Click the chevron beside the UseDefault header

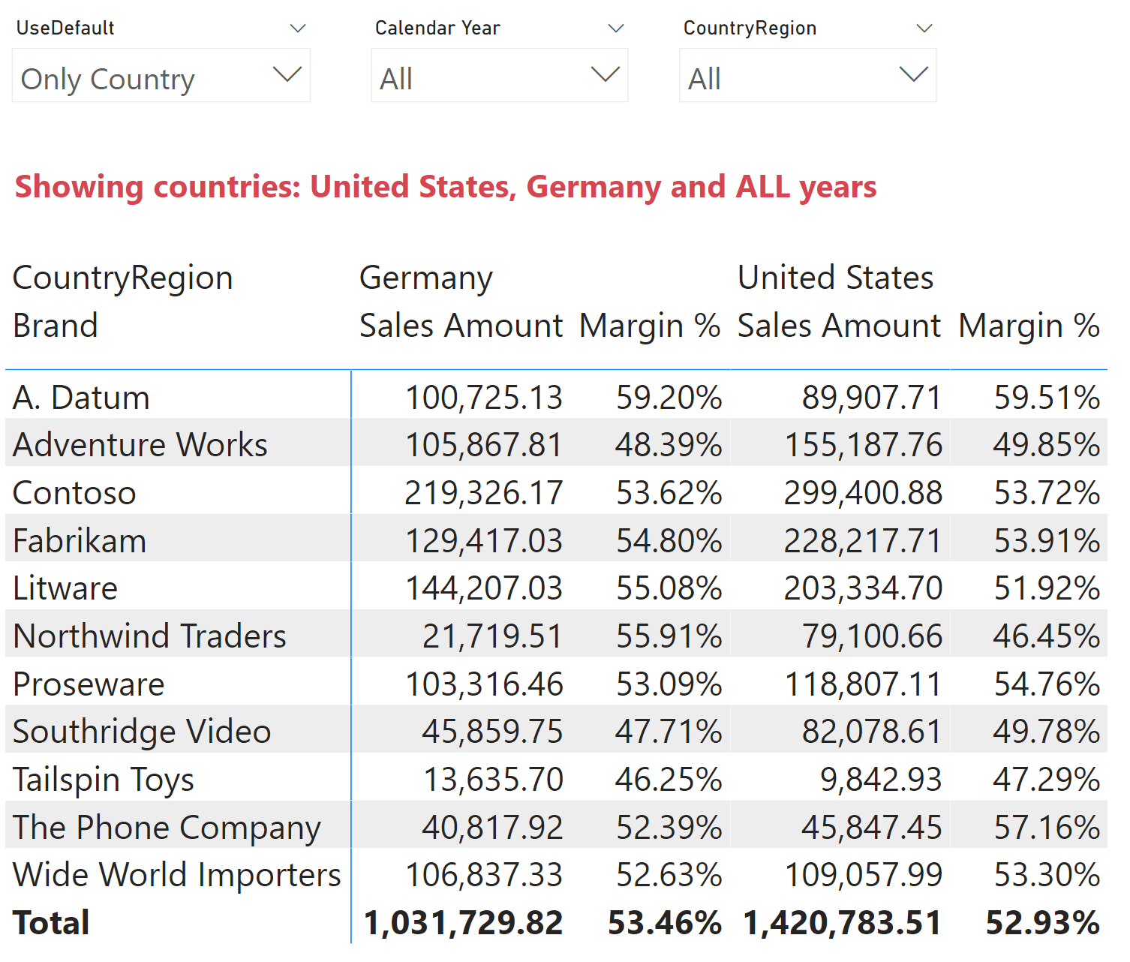(x=298, y=28)
